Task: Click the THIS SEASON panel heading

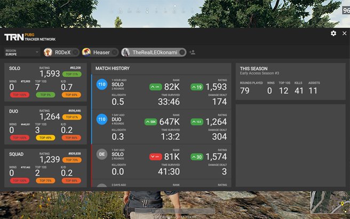Action: [253, 68]
